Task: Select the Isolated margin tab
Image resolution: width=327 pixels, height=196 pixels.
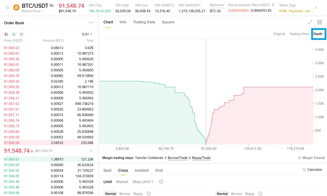Action: (x=142, y=170)
